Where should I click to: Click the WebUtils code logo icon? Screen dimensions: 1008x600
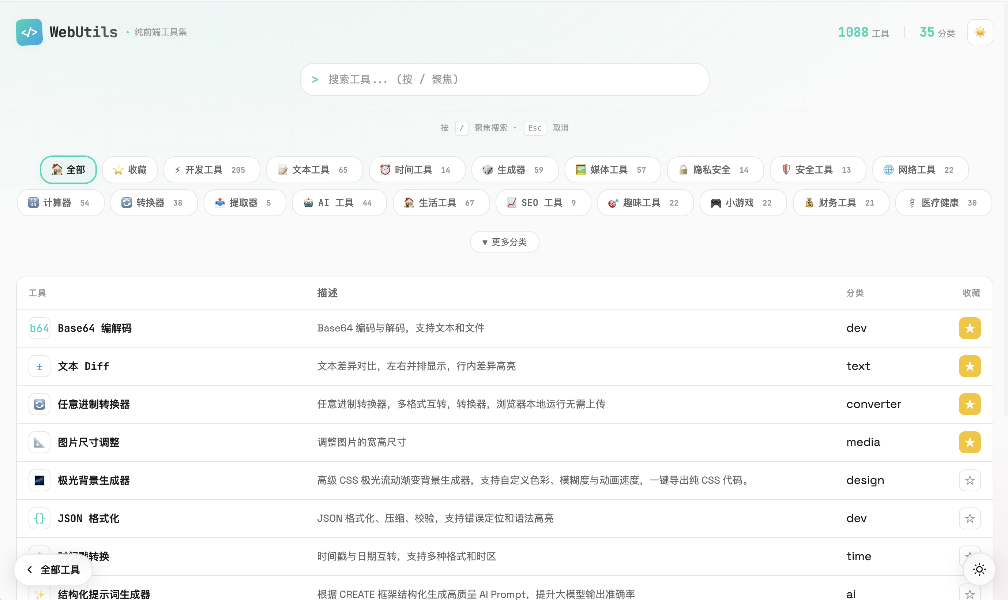[30, 32]
